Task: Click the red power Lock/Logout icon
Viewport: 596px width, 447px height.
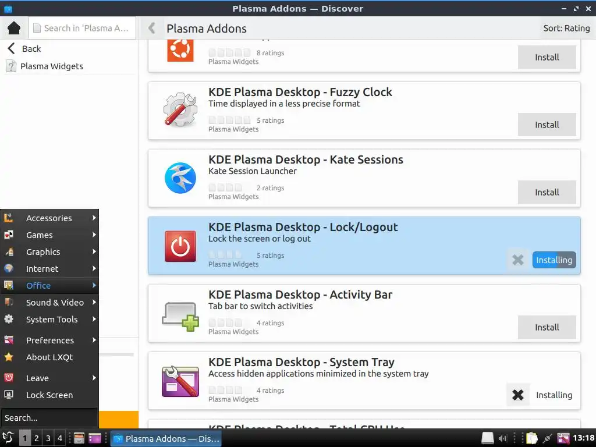Action: point(180,246)
